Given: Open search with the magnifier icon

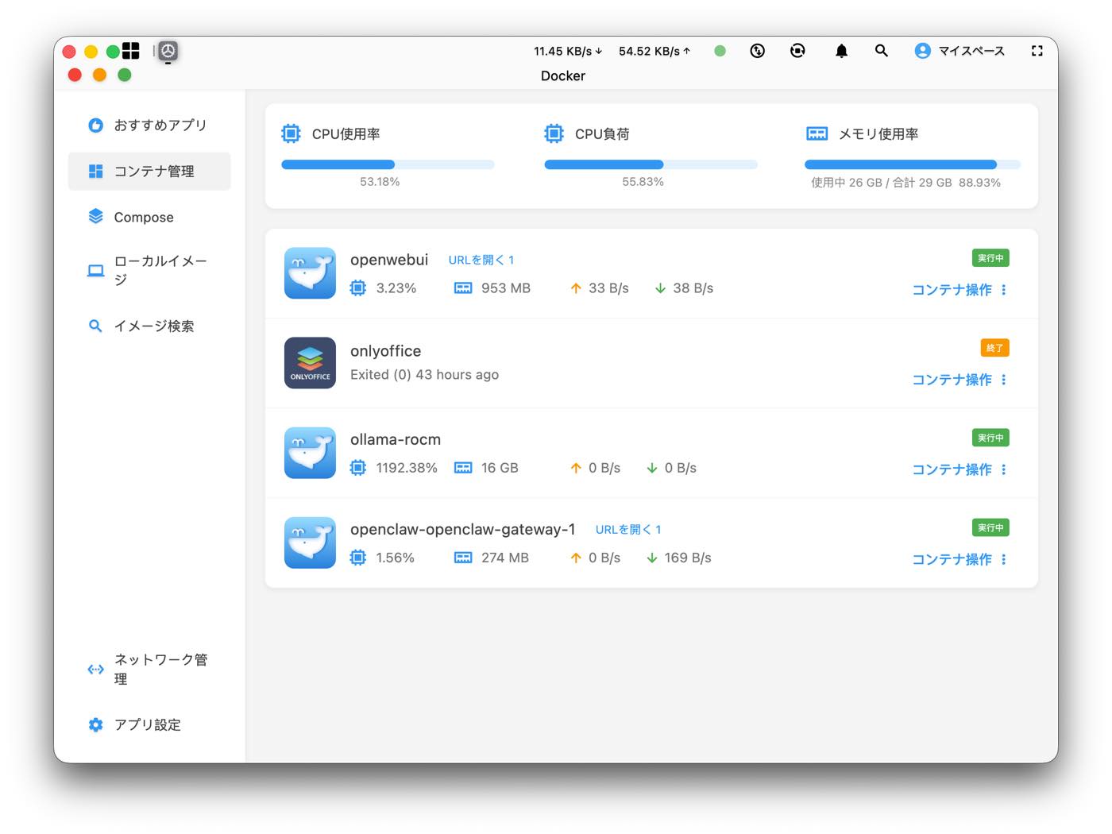Looking at the screenshot, I should point(881,51).
